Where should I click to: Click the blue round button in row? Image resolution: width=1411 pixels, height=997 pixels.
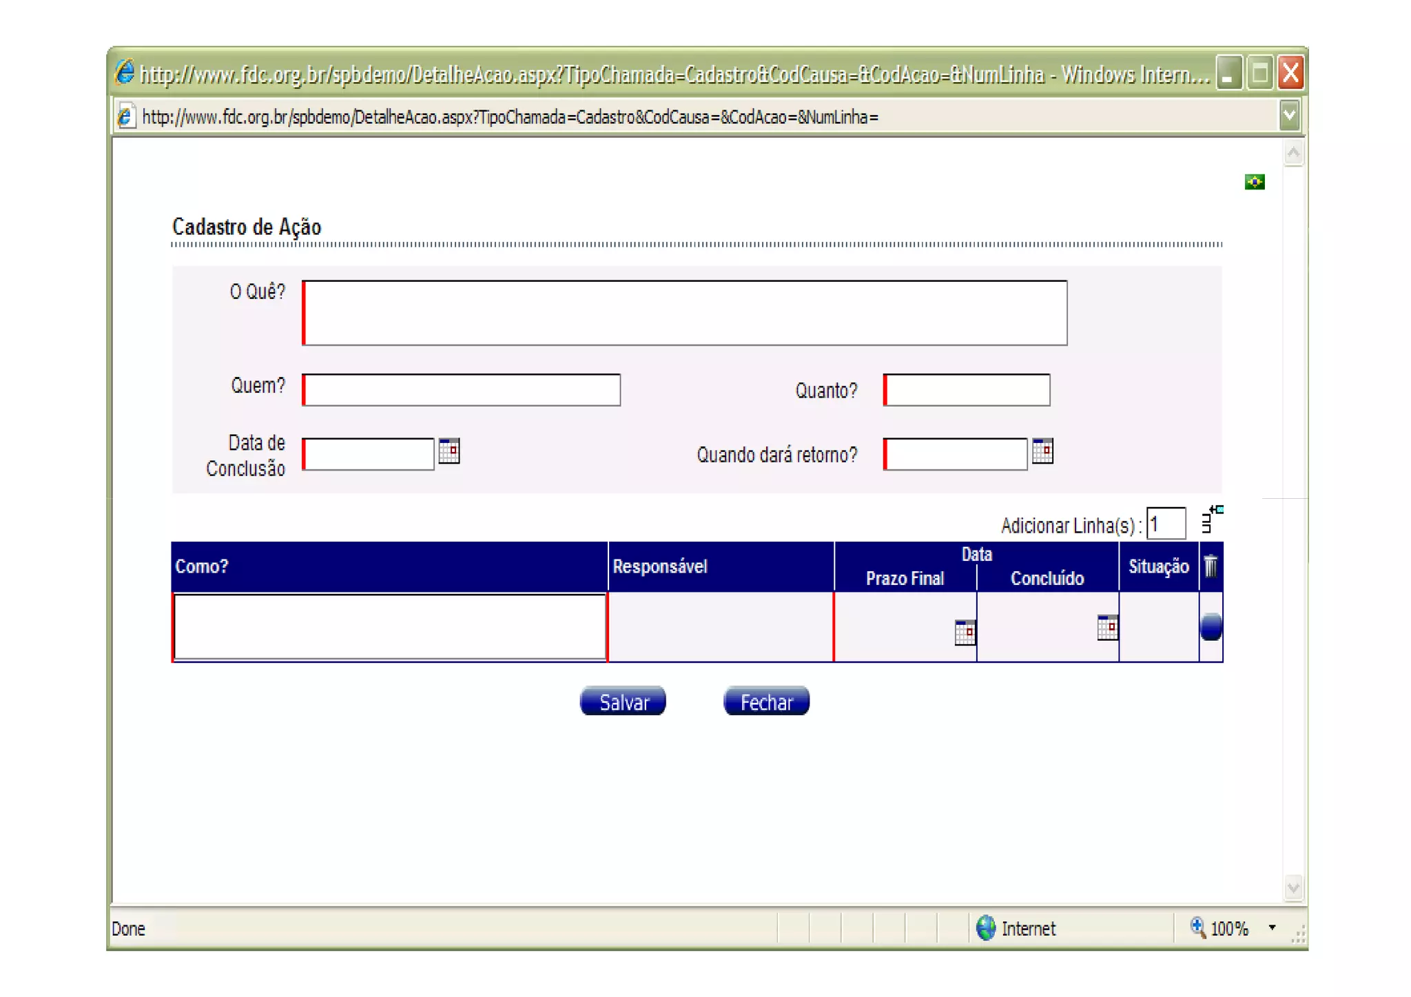click(1211, 627)
